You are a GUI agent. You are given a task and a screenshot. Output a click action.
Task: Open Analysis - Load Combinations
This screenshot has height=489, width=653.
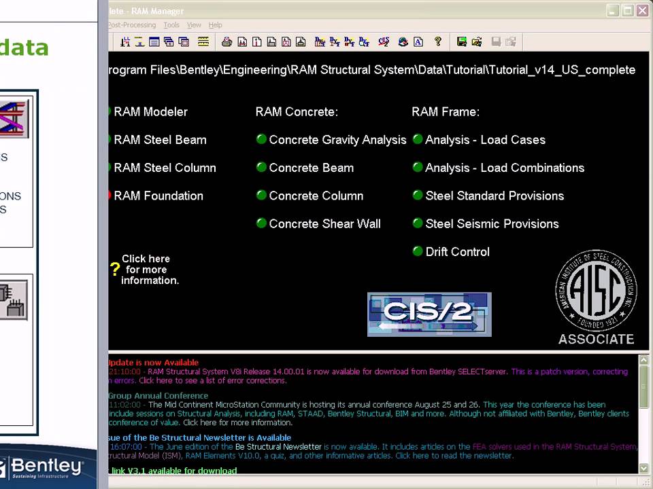pos(505,168)
